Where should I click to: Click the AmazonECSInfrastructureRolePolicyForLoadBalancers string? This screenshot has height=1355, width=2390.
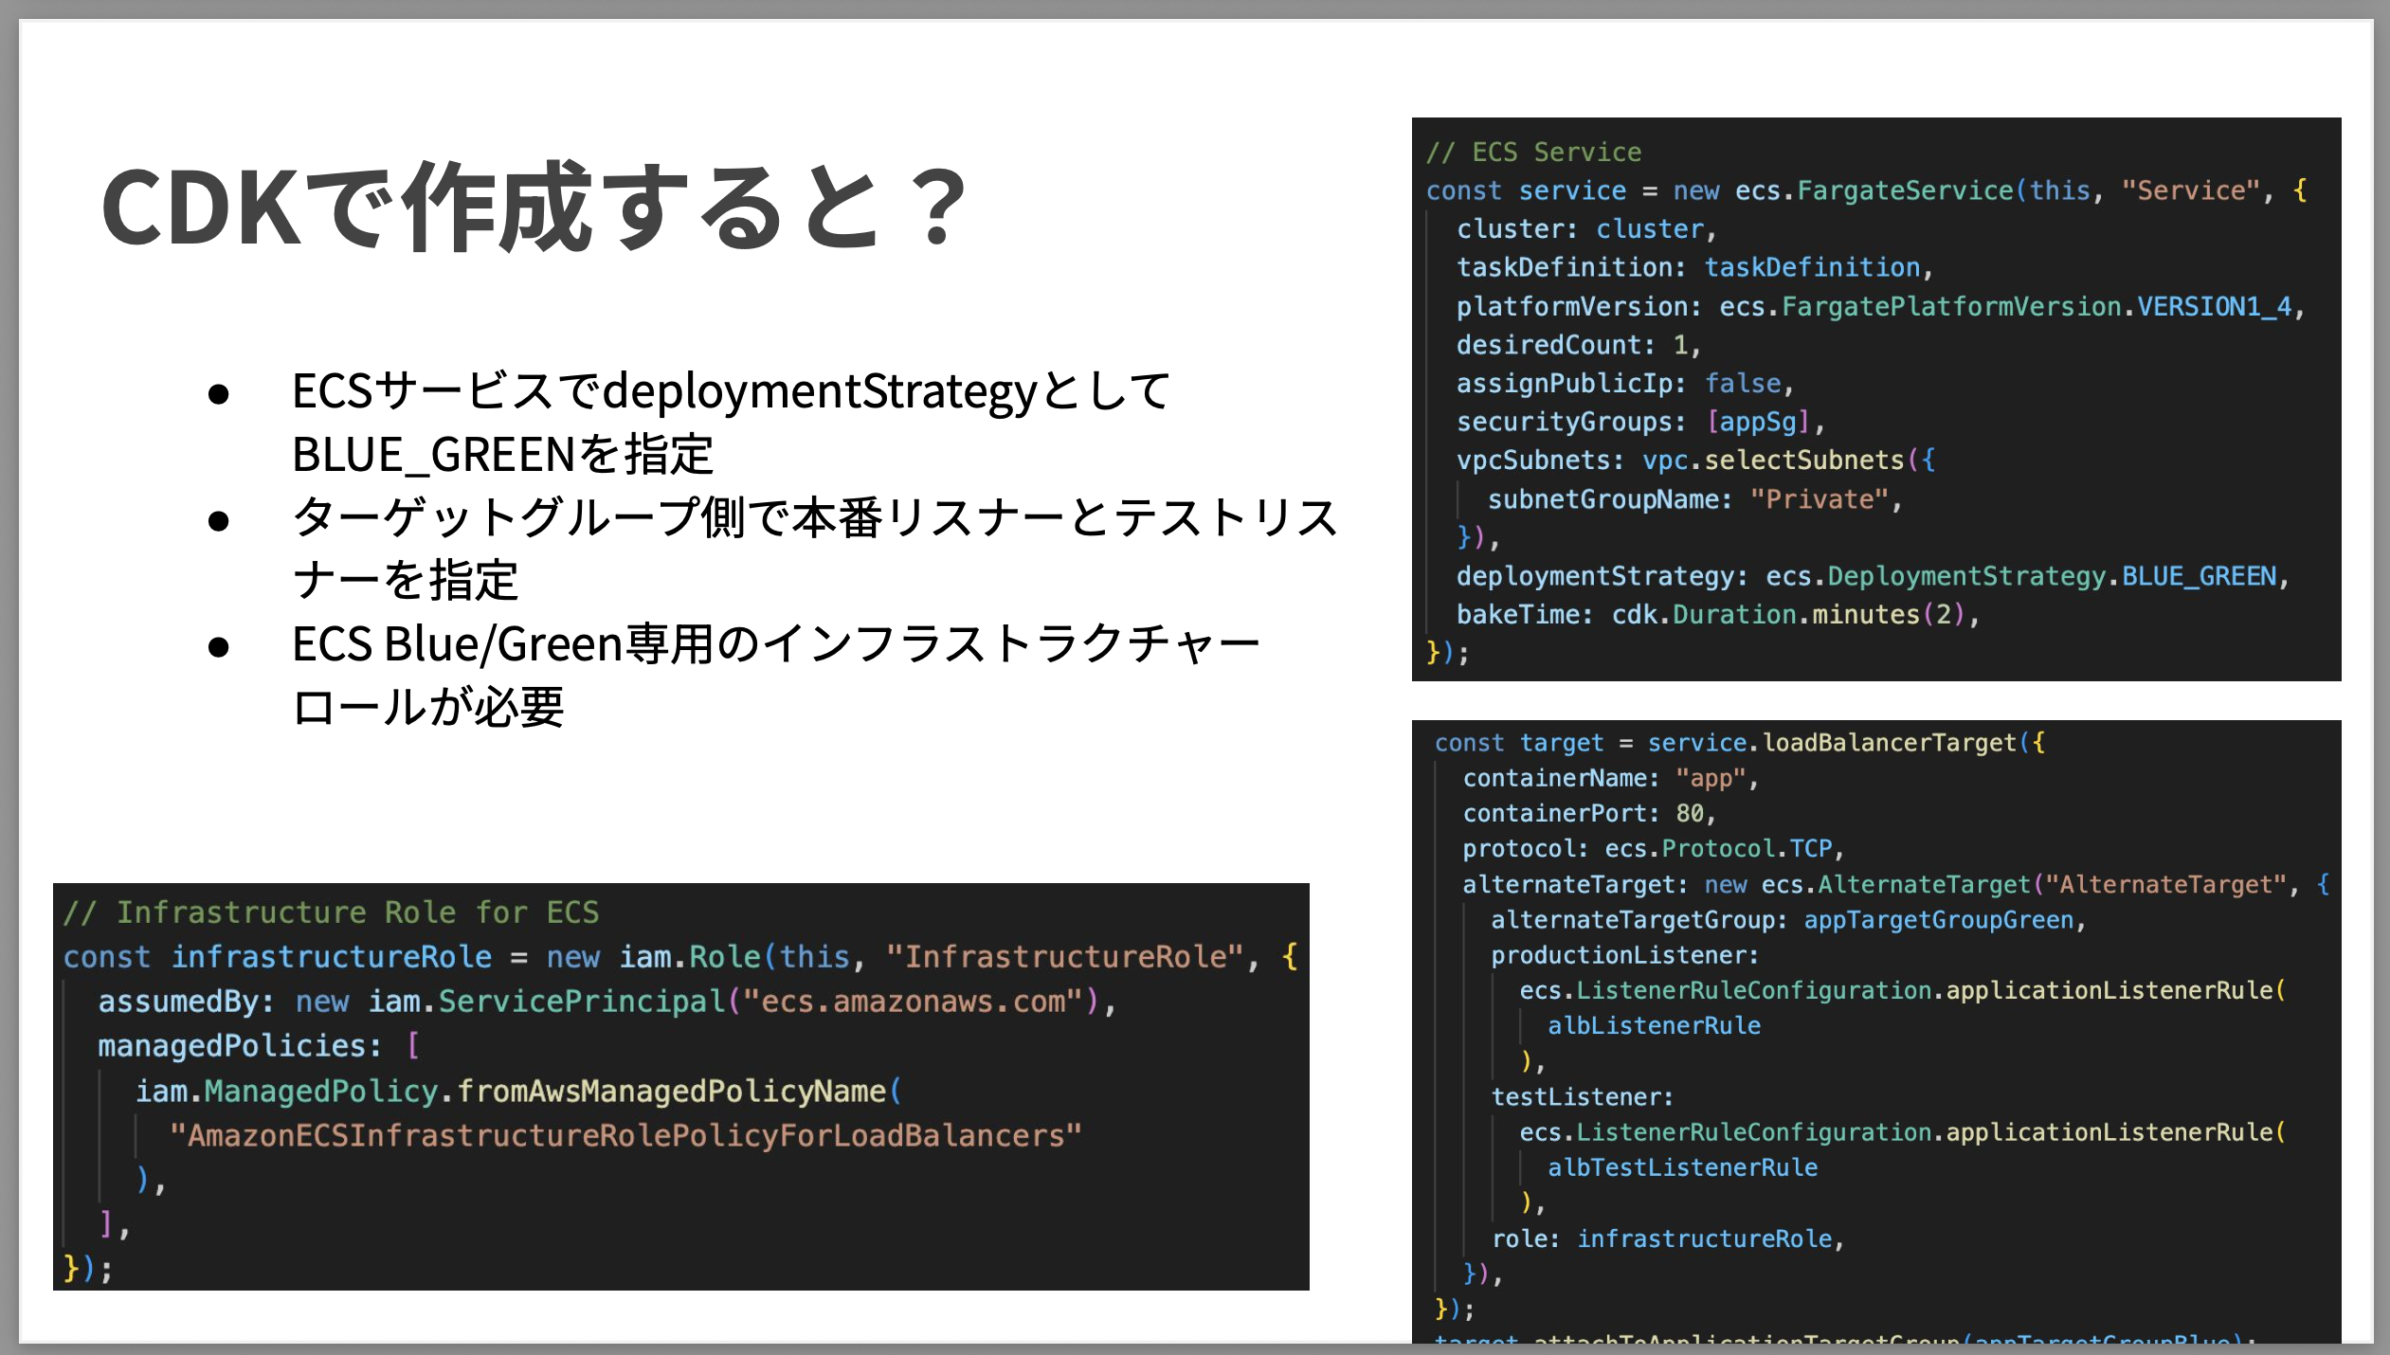625,1135
